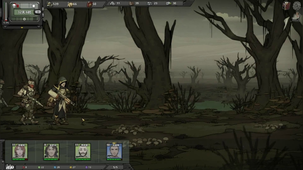303x170 pixels.
Task: Select the level 9 dark-haired survivor portrait
Action: pyautogui.click(x=51, y=151)
